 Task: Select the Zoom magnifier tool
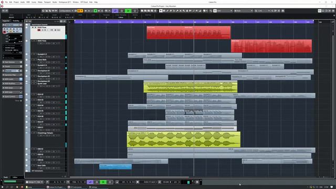coord(184,10)
